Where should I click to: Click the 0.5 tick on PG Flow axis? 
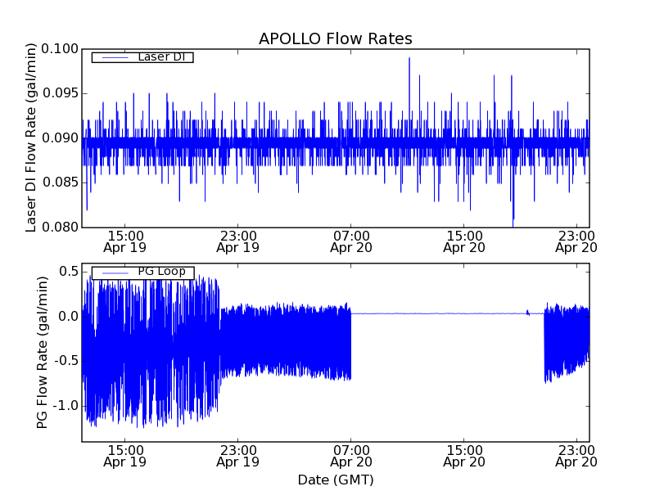pyautogui.click(x=69, y=272)
